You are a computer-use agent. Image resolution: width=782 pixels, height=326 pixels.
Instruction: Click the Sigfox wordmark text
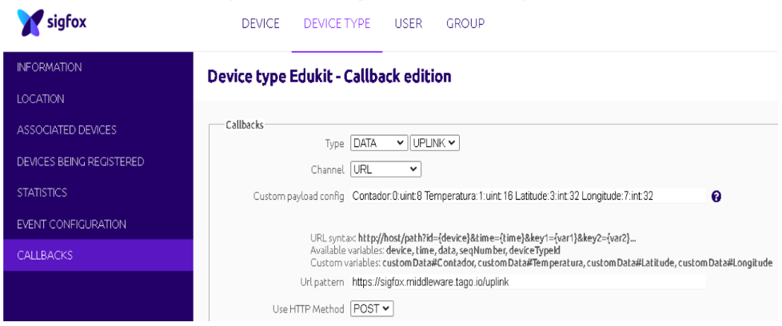pyautogui.click(x=67, y=23)
